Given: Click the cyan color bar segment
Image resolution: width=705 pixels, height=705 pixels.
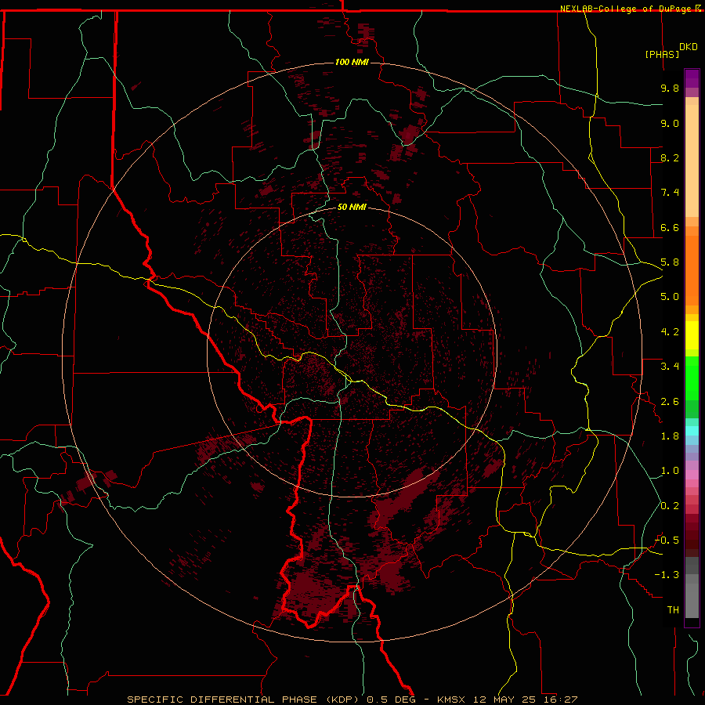Looking at the screenshot, I should (x=692, y=431).
